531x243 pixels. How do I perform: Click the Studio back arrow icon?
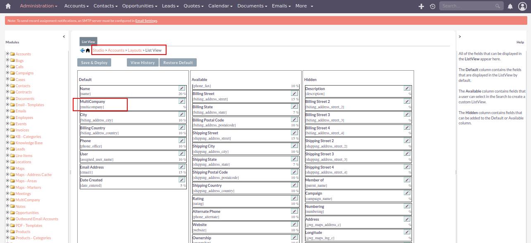(82, 50)
